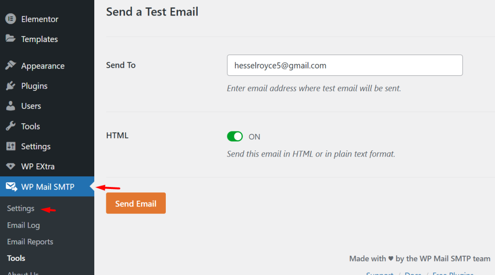Click the Users person icon
This screenshot has height=275, width=495.
(11, 106)
